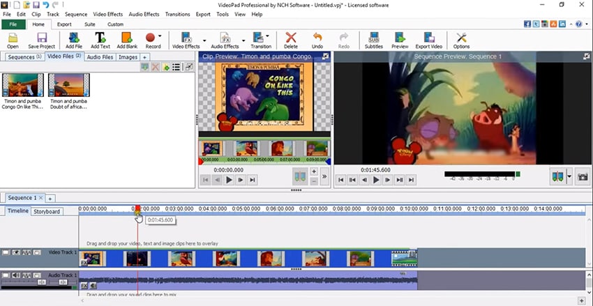This screenshot has width=593, height=306.
Task: Toggle the speaker icon on the audio clip
Action: (93, 286)
